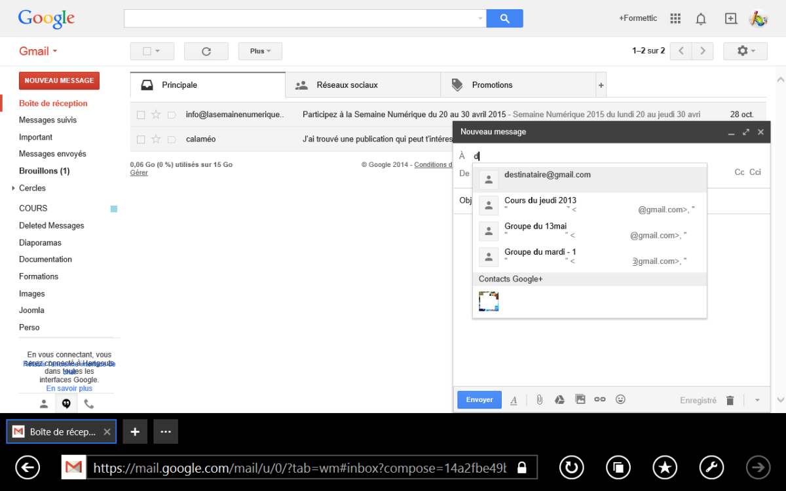Image resolution: width=786 pixels, height=491 pixels.
Task: Choose destinataire@gmail.com suggestion
Action: click(x=589, y=179)
